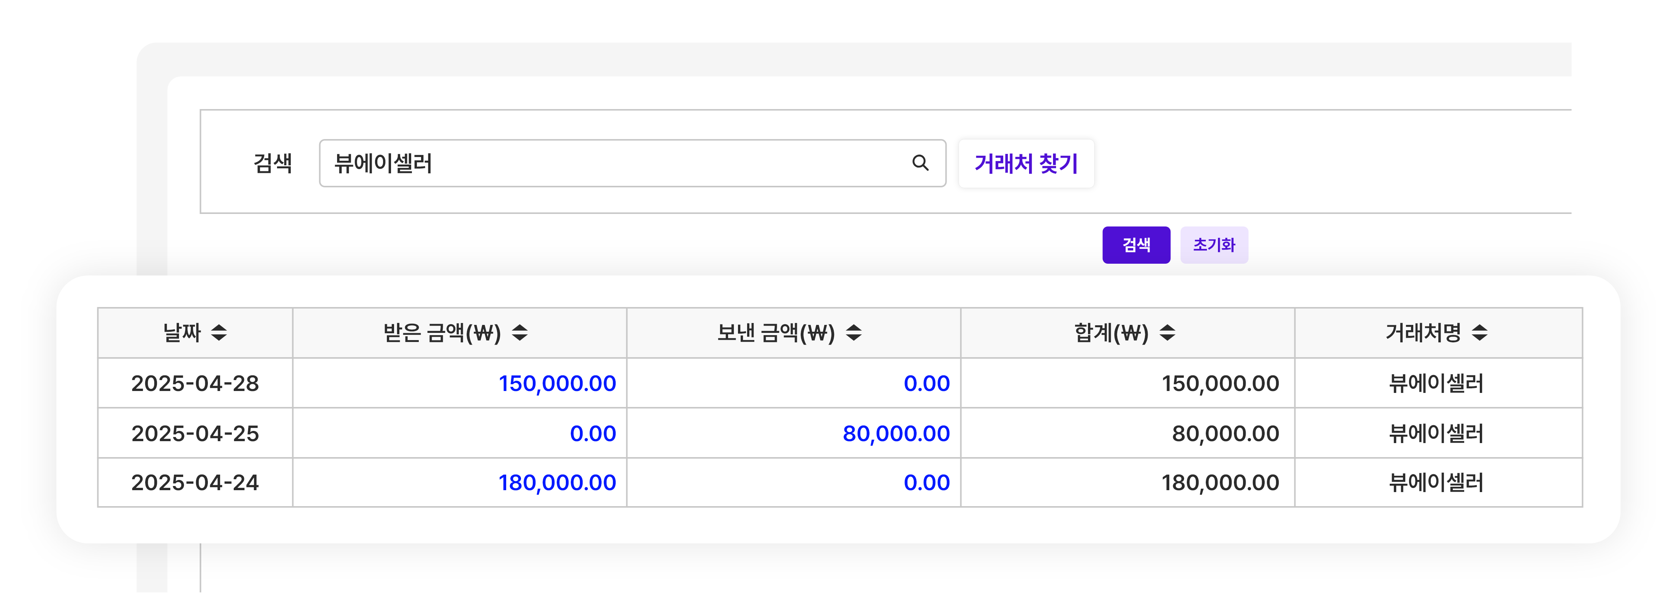The height and width of the screenshot is (600, 1677).
Task: Sort by the 받은 금액(₩) column arrows
Action: click(x=519, y=332)
